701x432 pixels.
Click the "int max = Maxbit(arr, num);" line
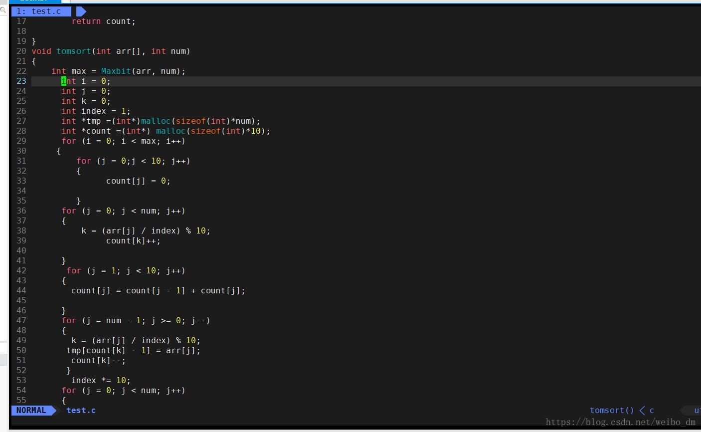pyautogui.click(x=119, y=71)
